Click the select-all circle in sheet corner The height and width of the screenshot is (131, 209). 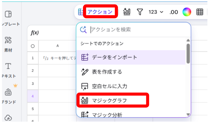pyautogui.click(x=33, y=46)
